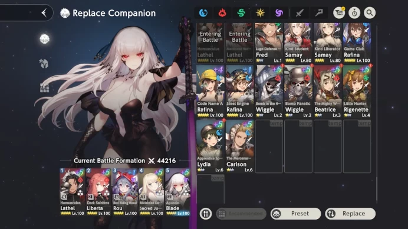Choose formation slot 1 Lathel
The width and height of the screenshot is (408, 229).
point(72,192)
